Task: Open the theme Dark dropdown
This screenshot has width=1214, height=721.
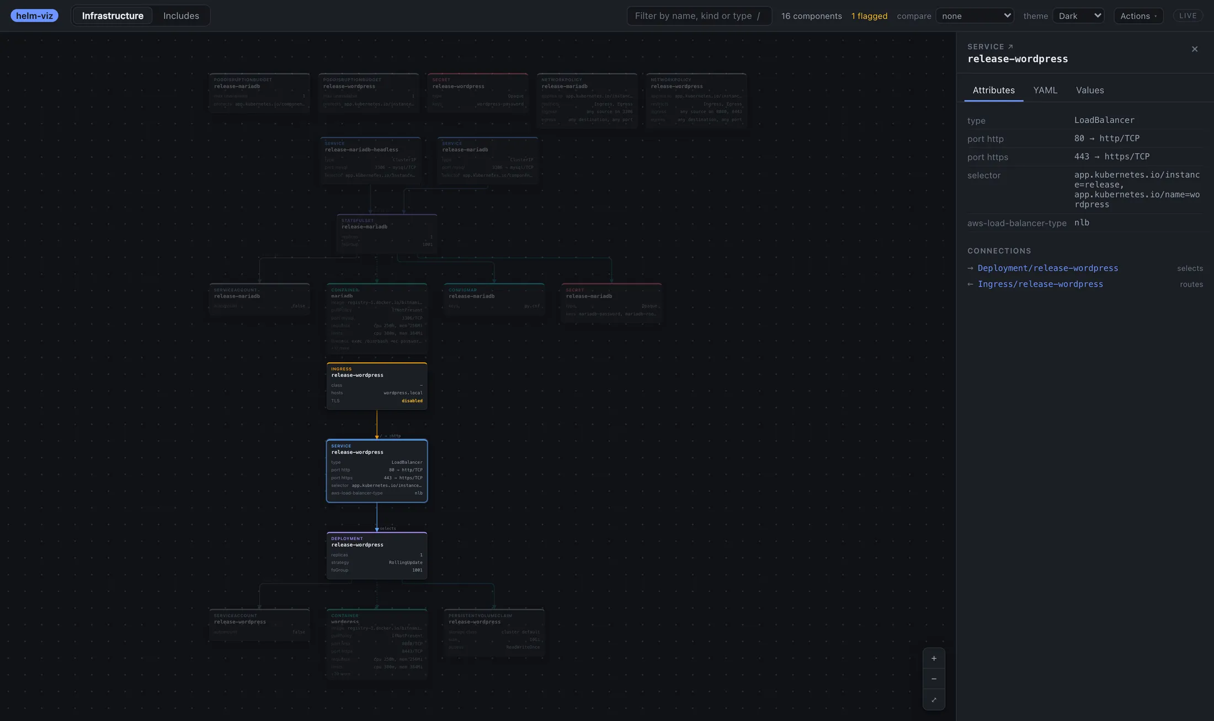Action: pyautogui.click(x=1078, y=15)
